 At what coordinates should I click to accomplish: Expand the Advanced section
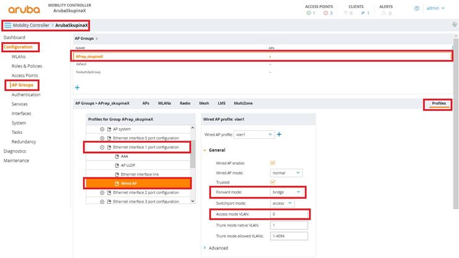(205, 247)
